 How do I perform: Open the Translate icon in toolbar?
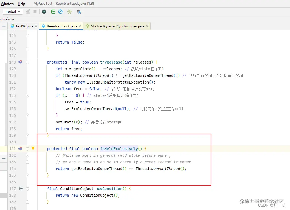pos(79,12)
